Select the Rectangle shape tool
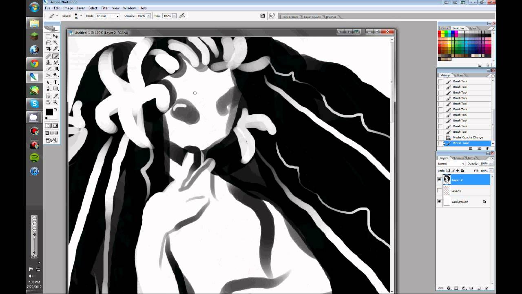 coord(55,88)
